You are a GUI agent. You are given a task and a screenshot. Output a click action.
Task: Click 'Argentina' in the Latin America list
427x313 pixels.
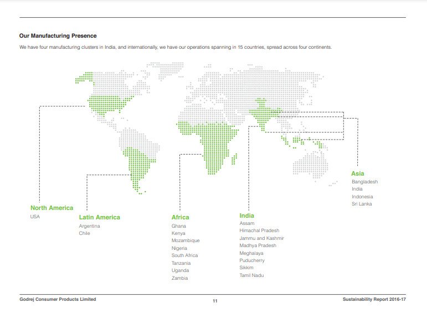click(89, 226)
